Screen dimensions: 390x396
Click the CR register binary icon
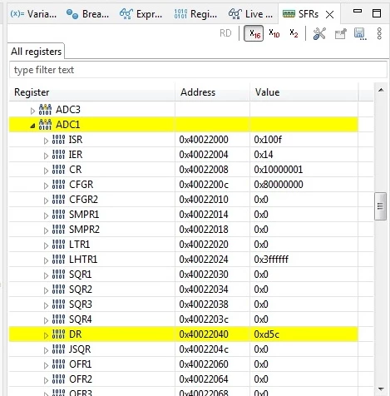tap(58, 170)
